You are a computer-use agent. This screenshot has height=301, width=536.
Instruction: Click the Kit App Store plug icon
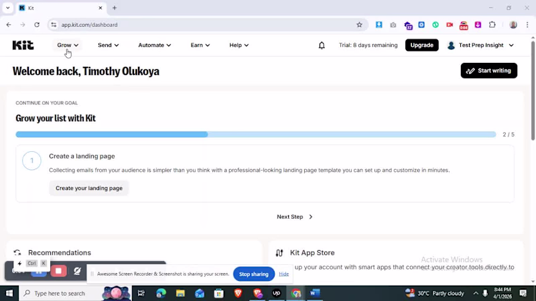pos(279,253)
